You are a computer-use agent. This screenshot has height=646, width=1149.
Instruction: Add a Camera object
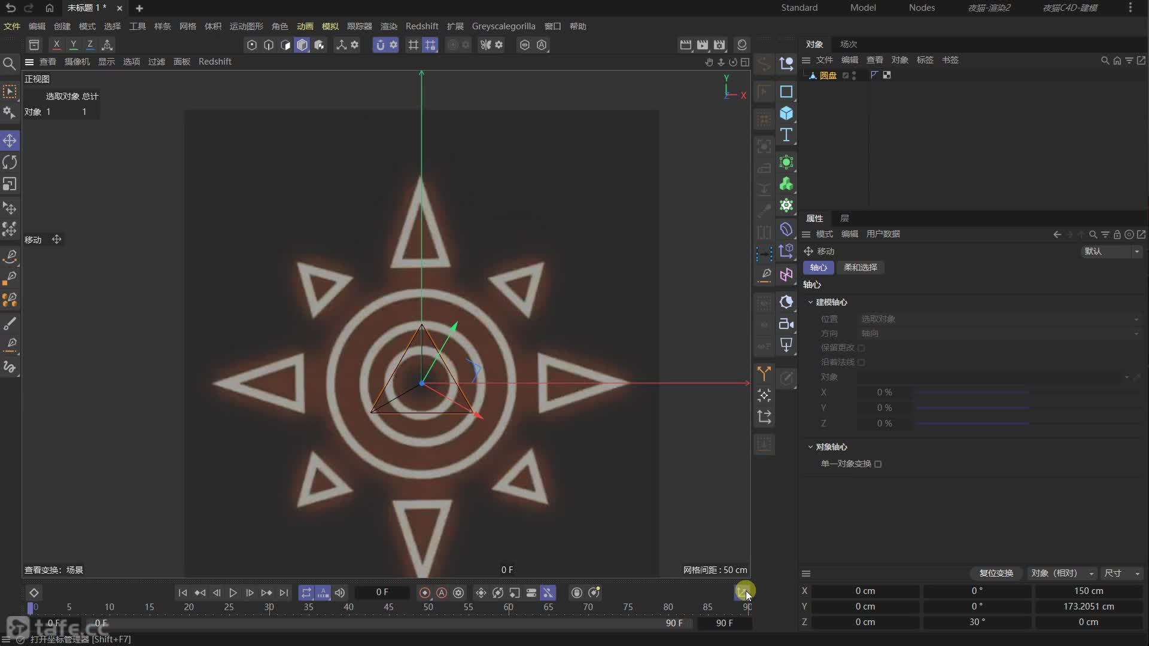[786, 324]
